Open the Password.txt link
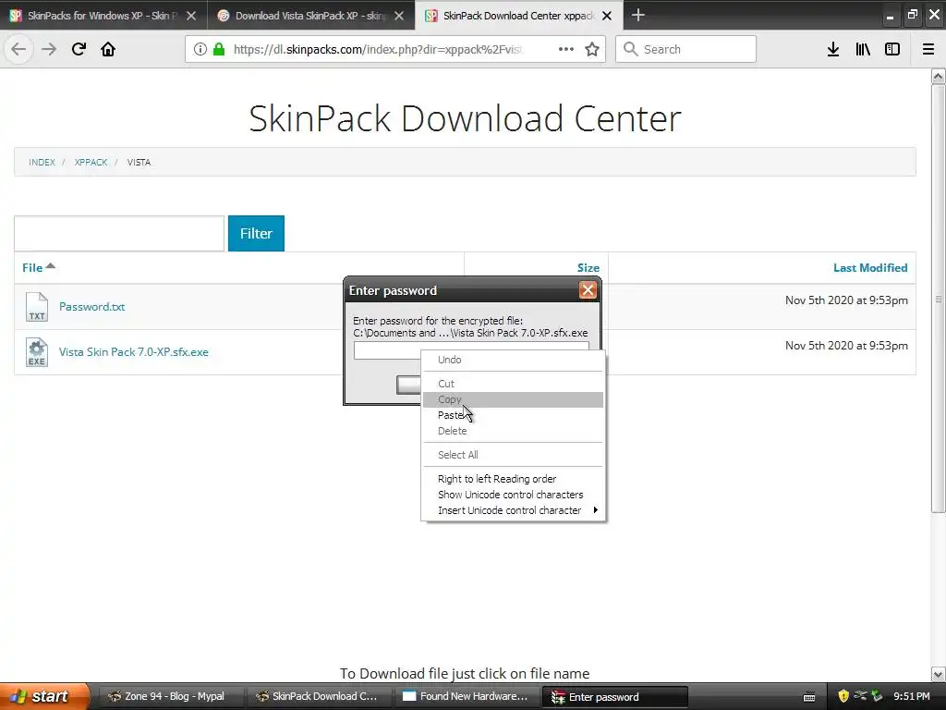The width and height of the screenshot is (946, 710). coord(91,307)
